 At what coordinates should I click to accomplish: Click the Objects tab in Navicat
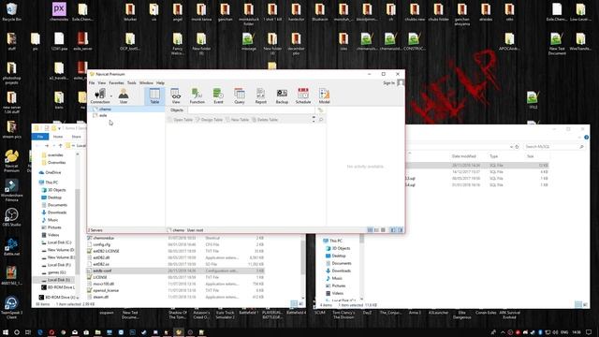(177, 110)
